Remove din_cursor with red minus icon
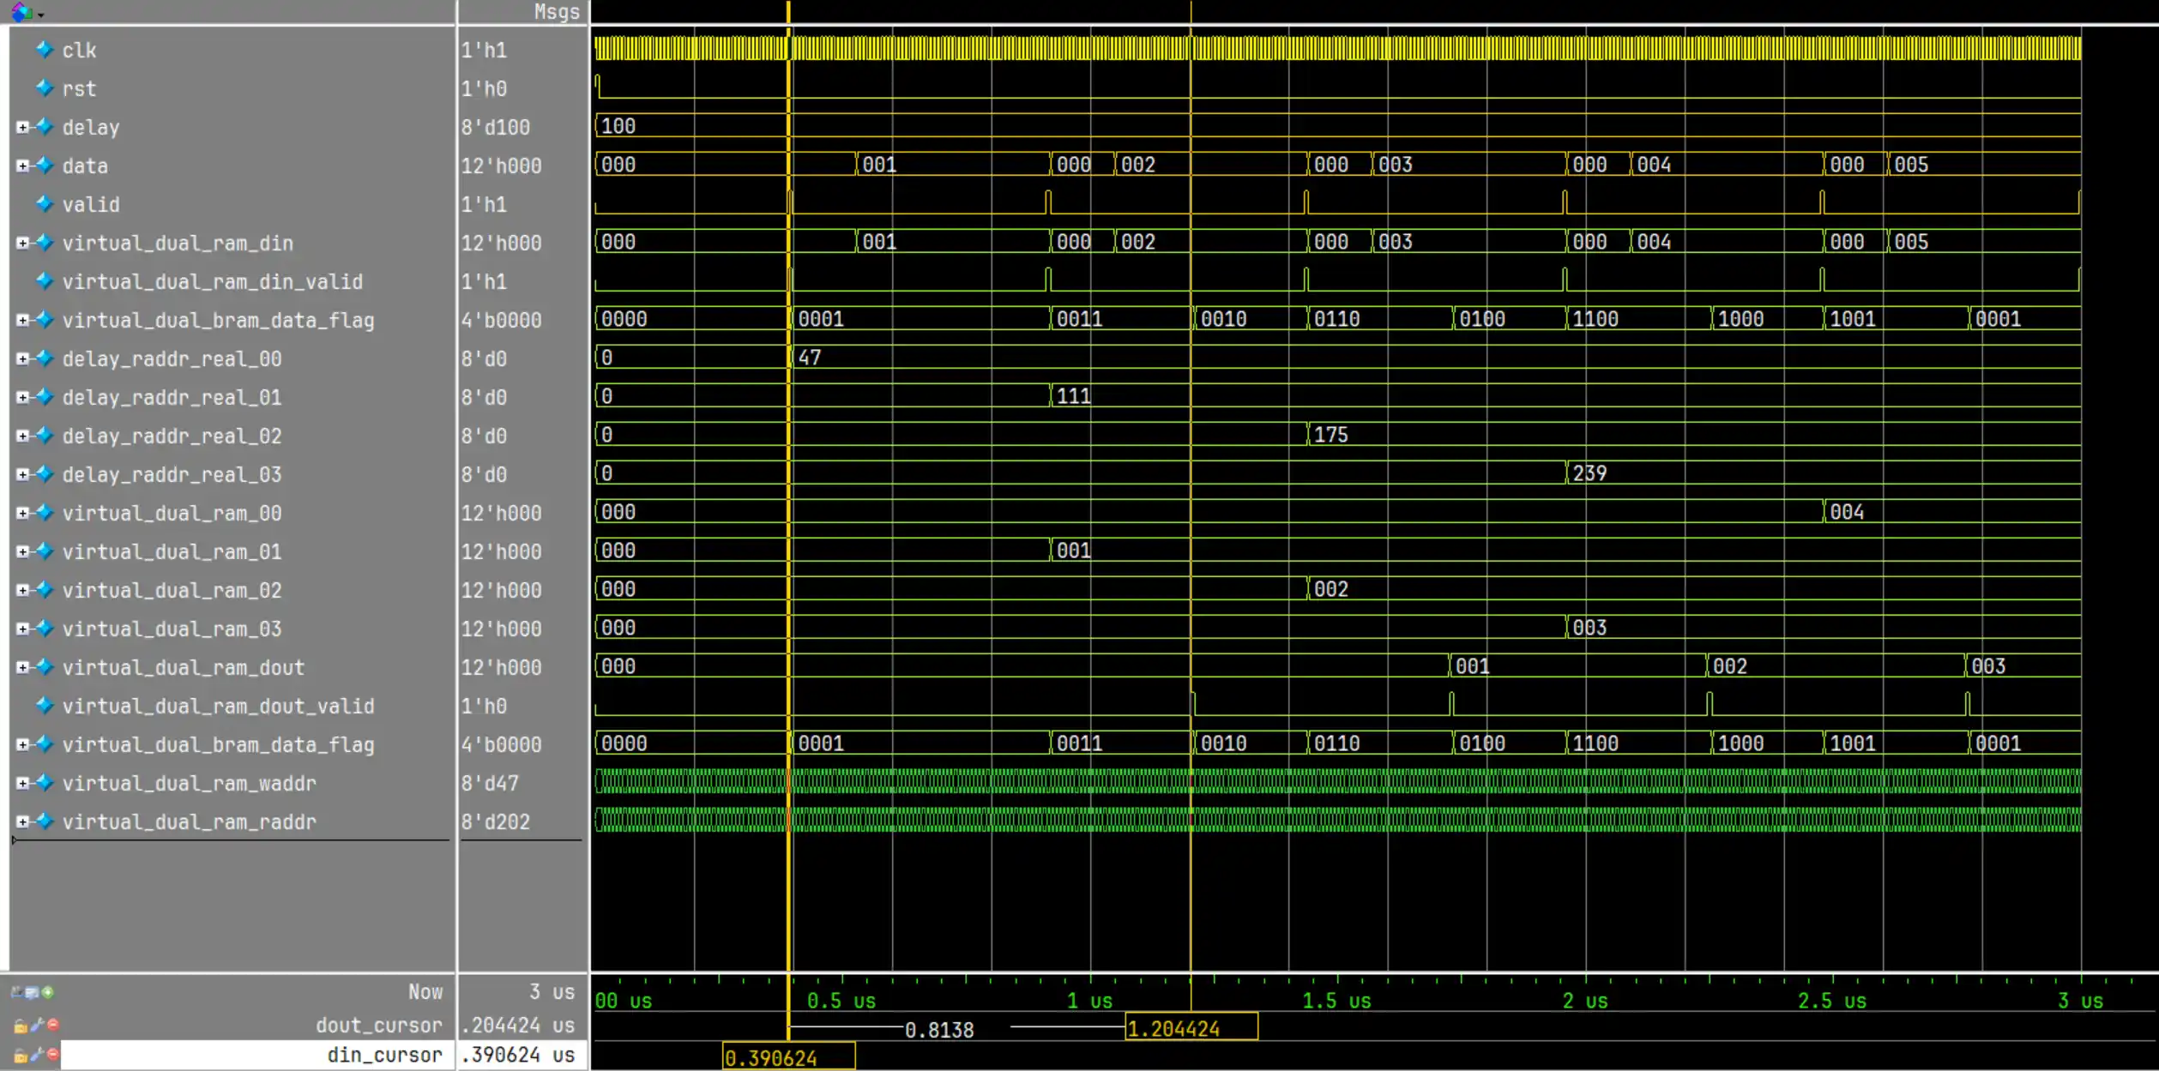This screenshot has height=1071, width=2159. (x=53, y=1055)
